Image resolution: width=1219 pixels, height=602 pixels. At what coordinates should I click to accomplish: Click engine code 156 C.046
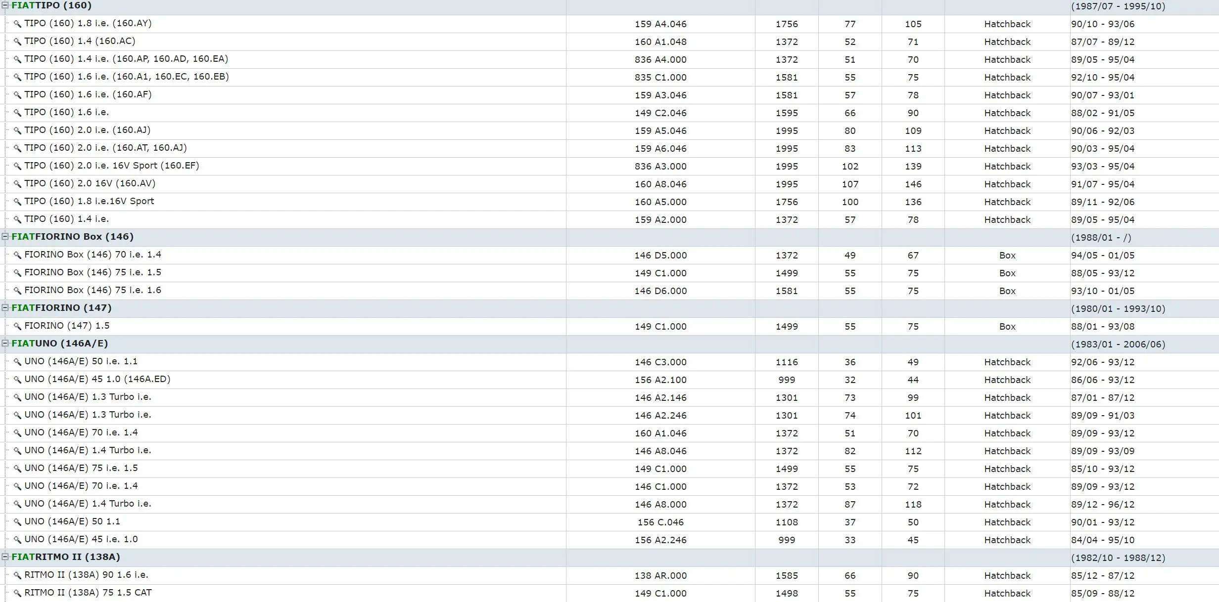coord(660,522)
